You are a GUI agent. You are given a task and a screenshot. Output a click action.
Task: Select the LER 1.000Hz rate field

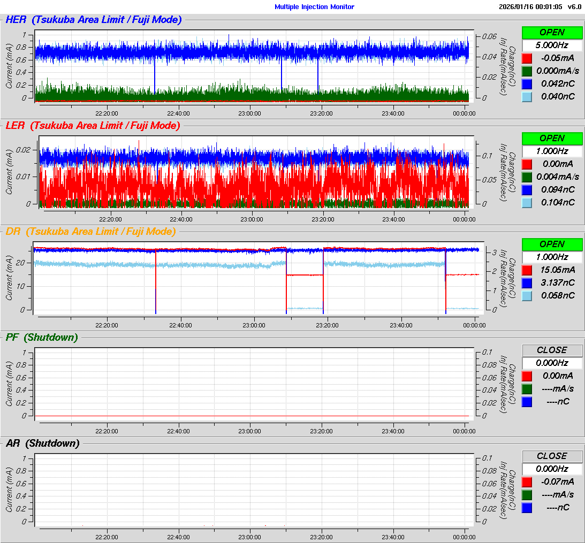(x=552, y=151)
